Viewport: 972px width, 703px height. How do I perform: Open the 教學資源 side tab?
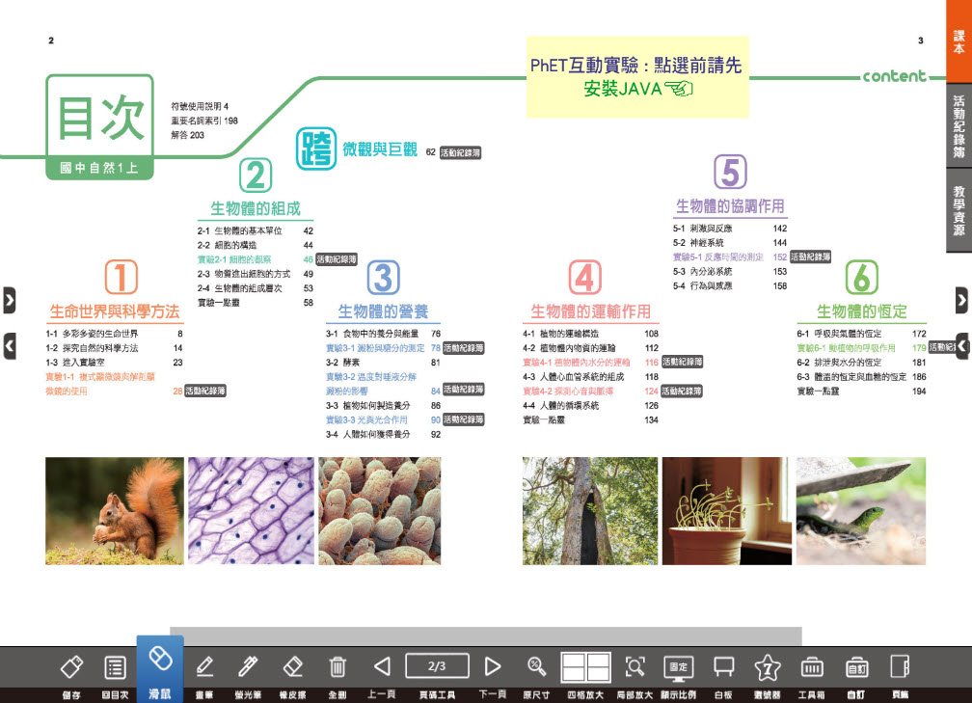click(958, 211)
